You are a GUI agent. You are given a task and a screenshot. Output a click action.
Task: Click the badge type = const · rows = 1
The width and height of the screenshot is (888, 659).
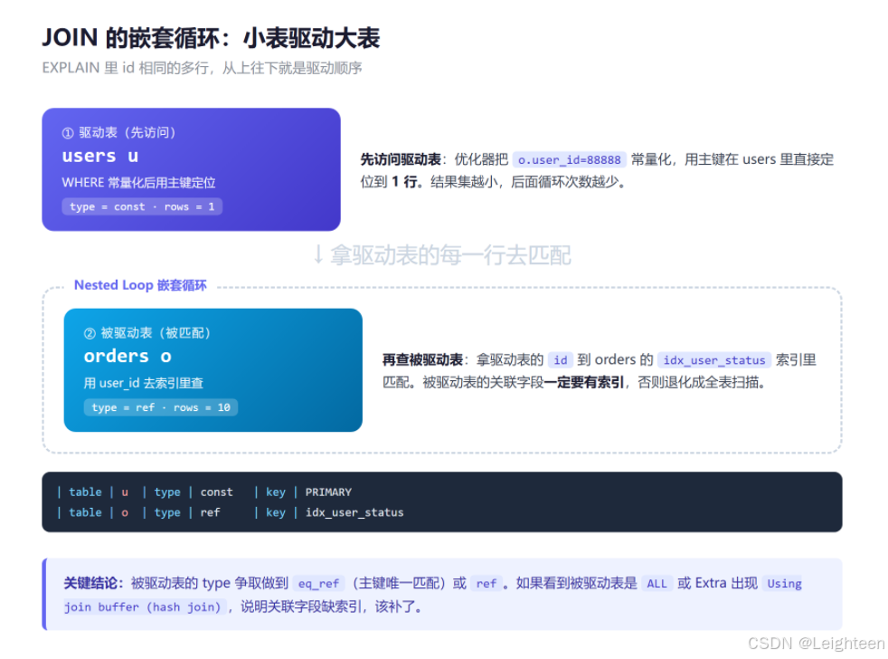click(x=142, y=206)
